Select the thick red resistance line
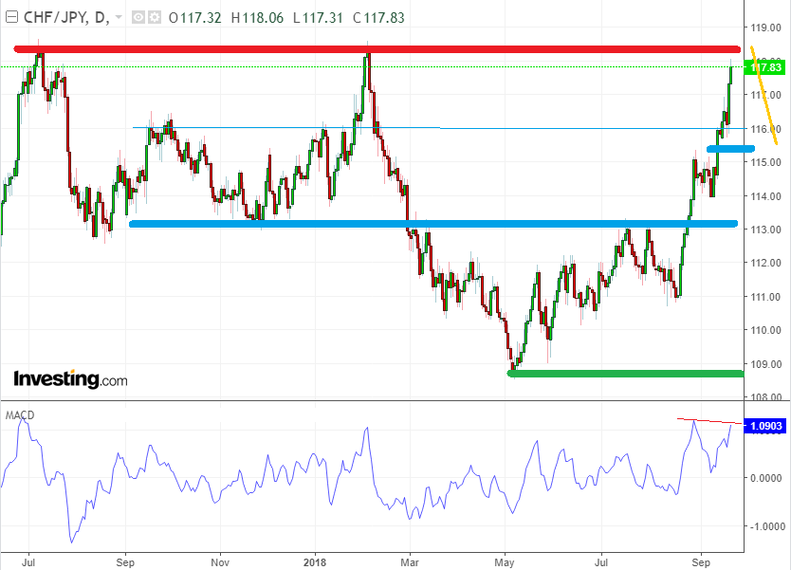The image size is (791, 570). (x=377, y=49)
